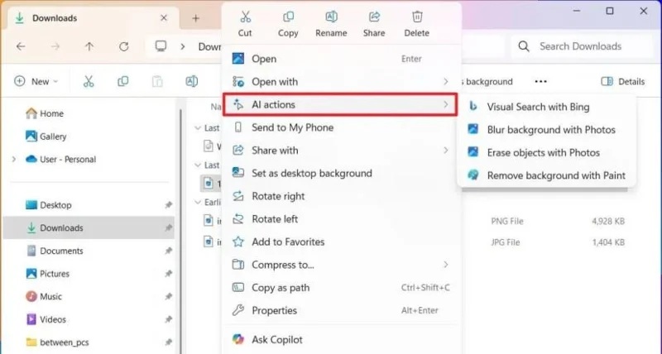
Task: Click toolbar Rename icon
Action: click(x=192, y=81)
